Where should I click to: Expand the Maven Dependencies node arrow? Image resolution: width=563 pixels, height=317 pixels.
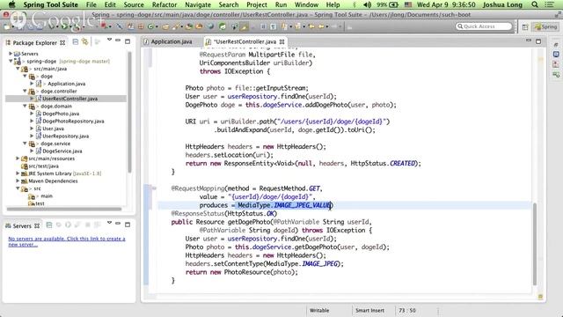pos(18,181)
